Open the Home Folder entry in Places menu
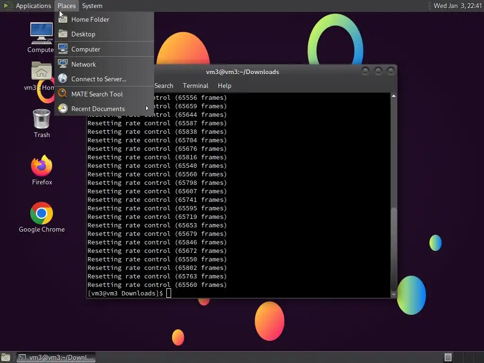The width and height of the screenshot is (484, 363). (104, 19)
